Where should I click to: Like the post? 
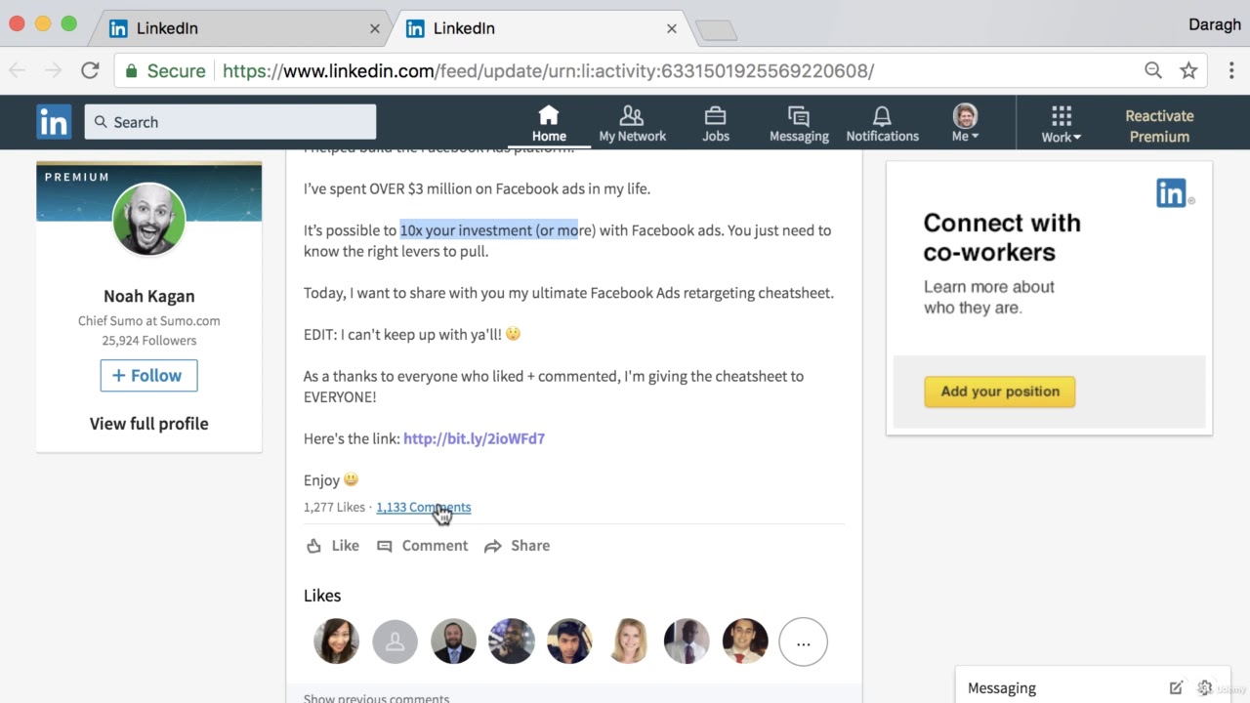coord(332,546)
